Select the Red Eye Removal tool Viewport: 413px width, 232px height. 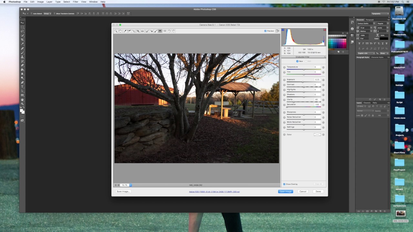(x=151, y=31)
